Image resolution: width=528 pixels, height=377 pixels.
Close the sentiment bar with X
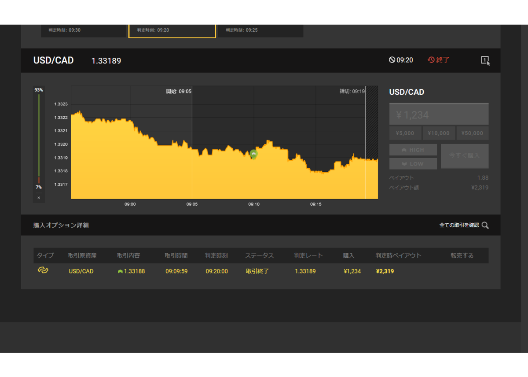39,198
